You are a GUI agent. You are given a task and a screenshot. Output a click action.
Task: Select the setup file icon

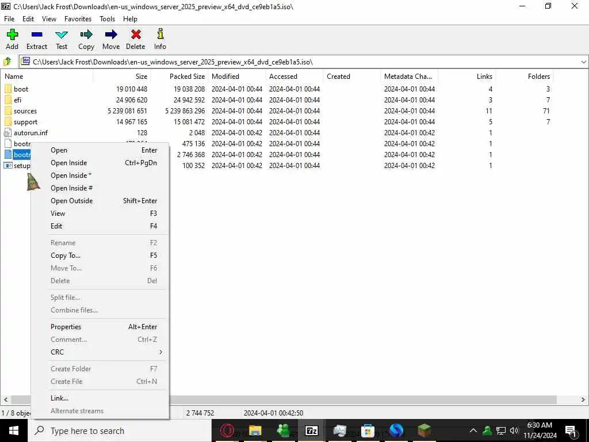[x=8, y=165]
